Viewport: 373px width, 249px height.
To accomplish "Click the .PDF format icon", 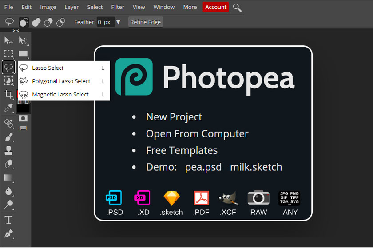I will (201, 198).
